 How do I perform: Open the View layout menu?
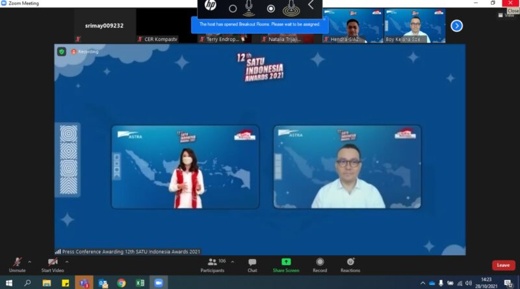pyautogui.click(x=506, y=15)
